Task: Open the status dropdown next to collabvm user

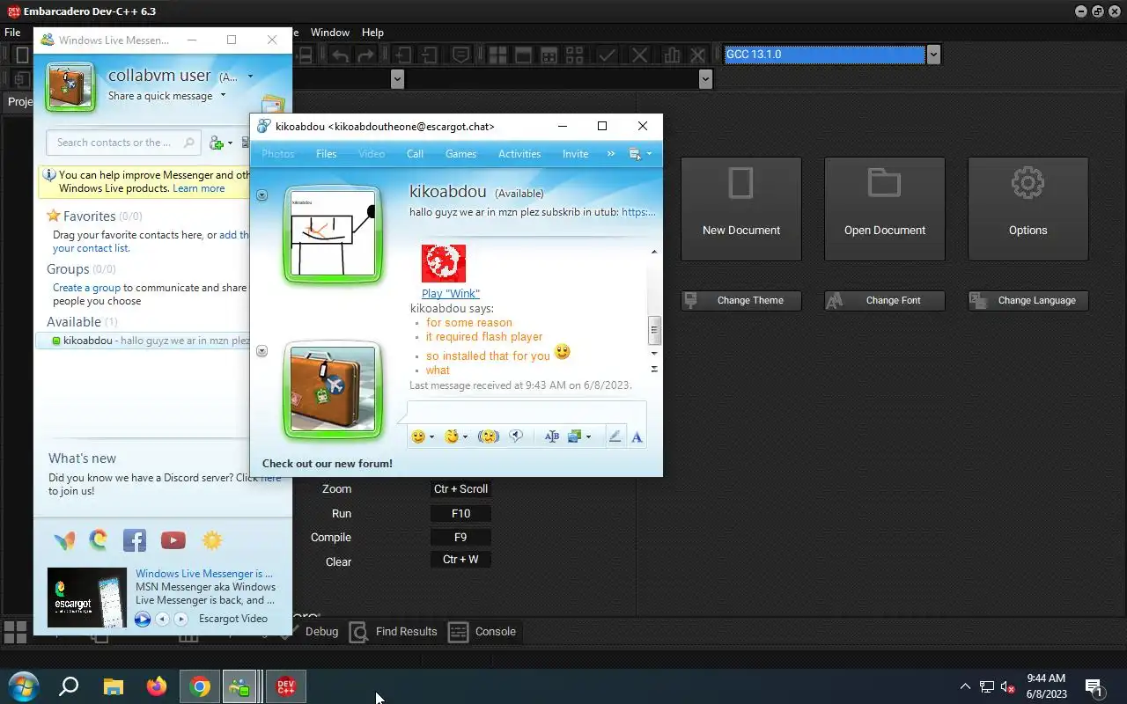Action: point(250,77)
